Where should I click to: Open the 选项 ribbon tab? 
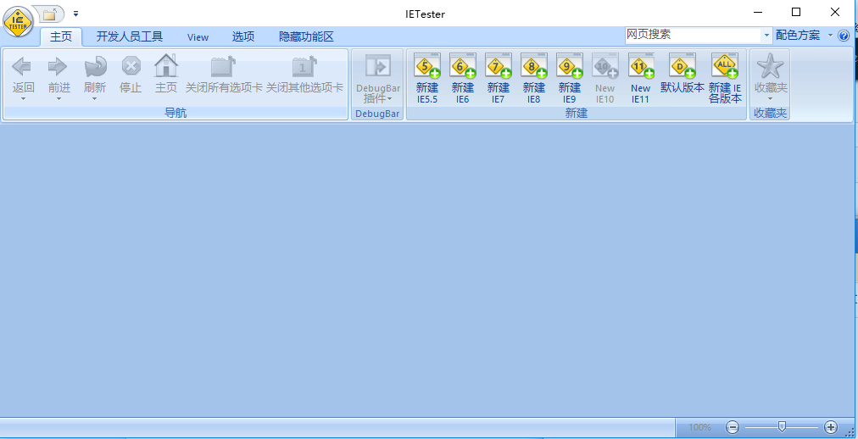(x=243, y=36)
